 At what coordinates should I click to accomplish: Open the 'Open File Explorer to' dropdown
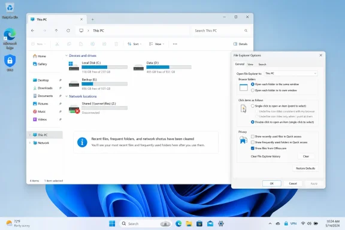290,73
